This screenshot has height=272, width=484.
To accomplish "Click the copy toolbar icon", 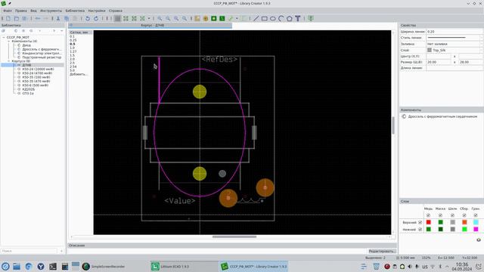I will point(67,18).
